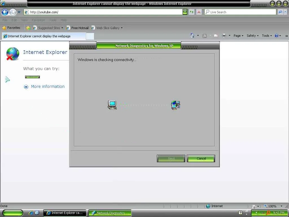Click the Protected Mode icon in status bar
This screenshot has width=289, height=217.
pyautogui.click(x=254, y=206)
